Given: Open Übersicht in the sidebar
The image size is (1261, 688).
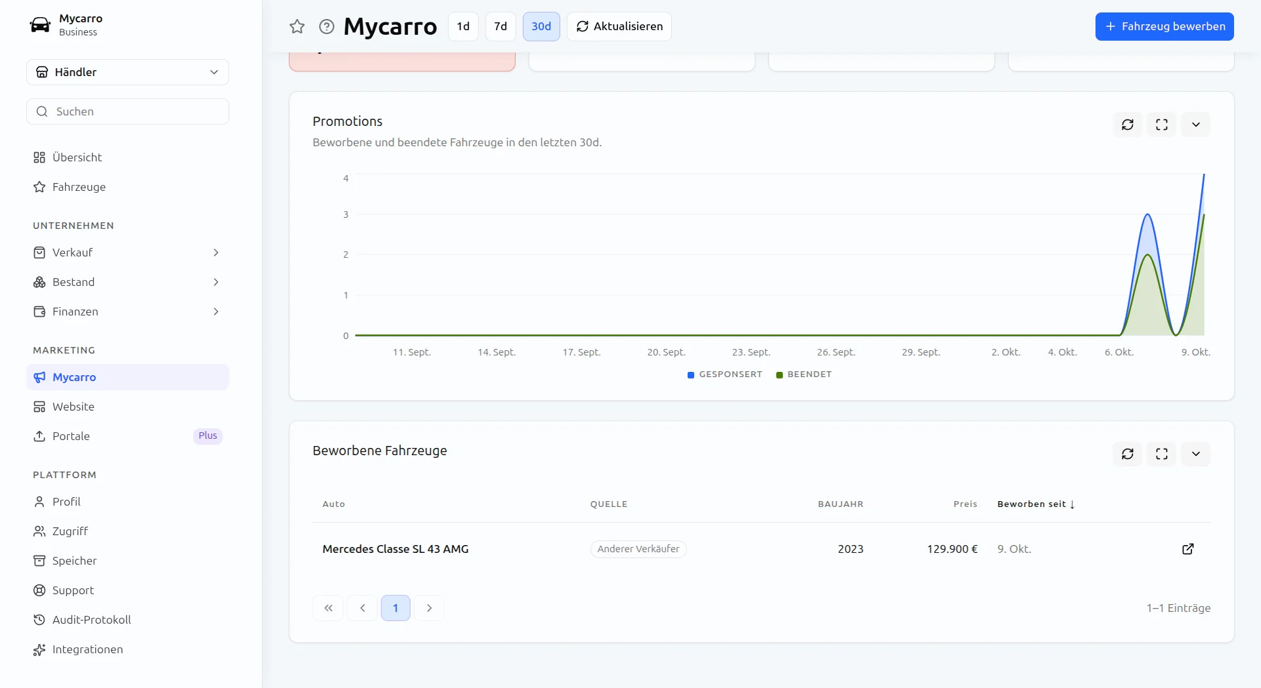Looking at the screenshot, I should click(x=127, y=157).
